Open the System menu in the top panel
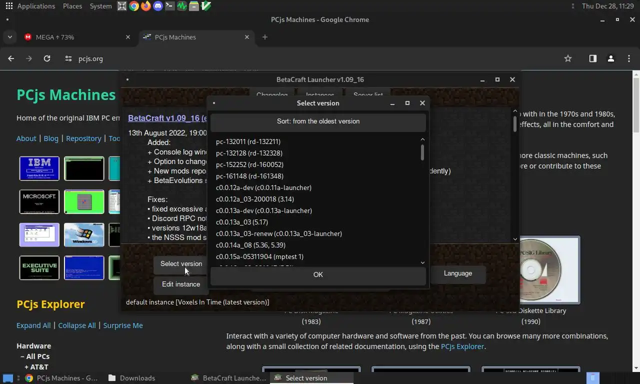 (101, 6)
